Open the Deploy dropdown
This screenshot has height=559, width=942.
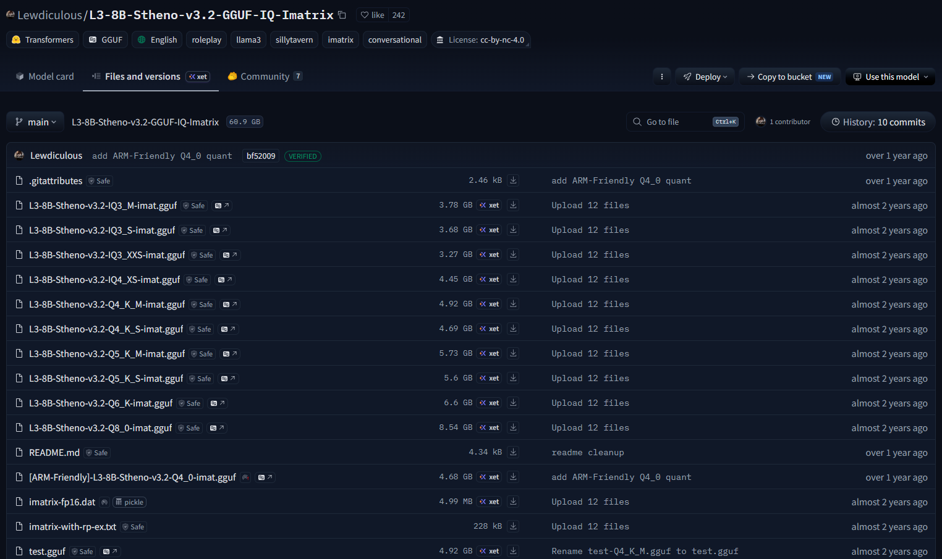pos(705,77)
